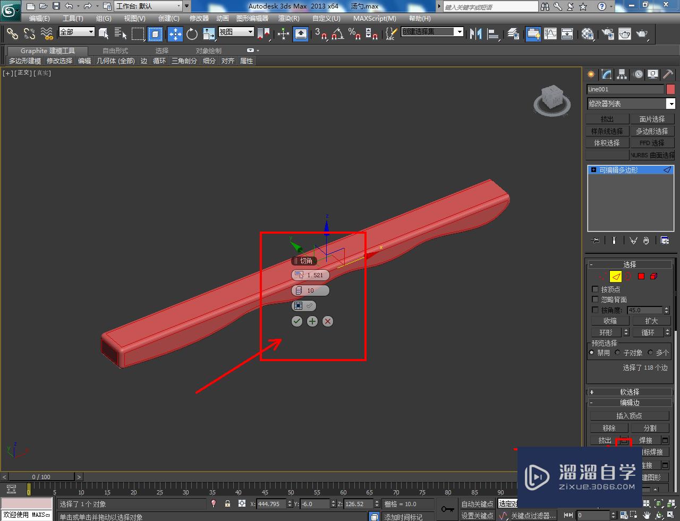Switch to the Create command panel tab

(591, 74)
